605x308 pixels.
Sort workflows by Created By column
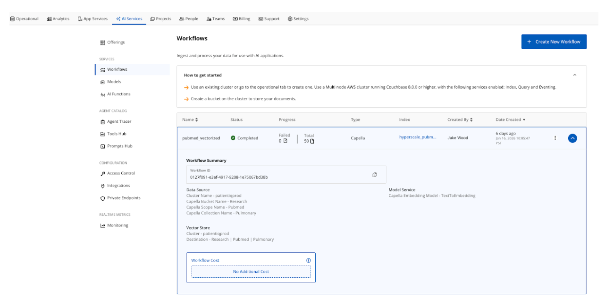(x=460, y=120)
